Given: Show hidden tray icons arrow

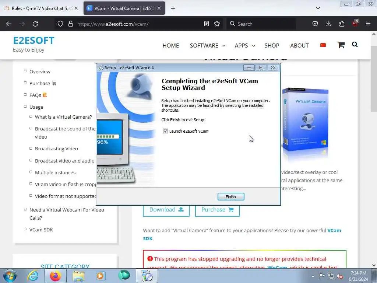Looking at the screenshot, I should pyautogui.click(x=313, y=276).
